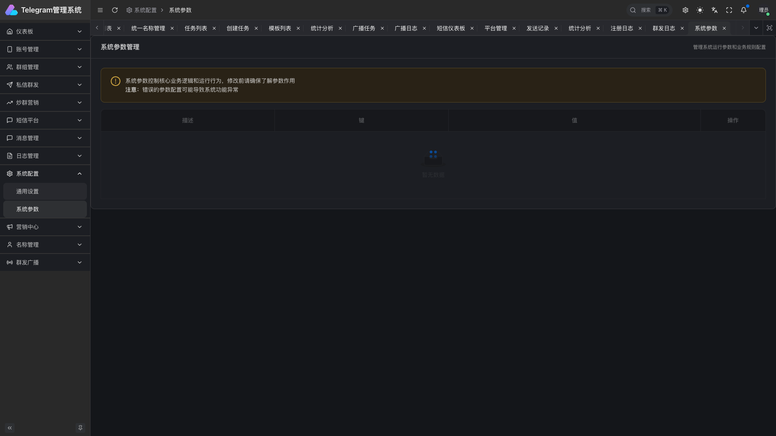
Task: Open the settings gear in top bar
Action: coord(685,10)
